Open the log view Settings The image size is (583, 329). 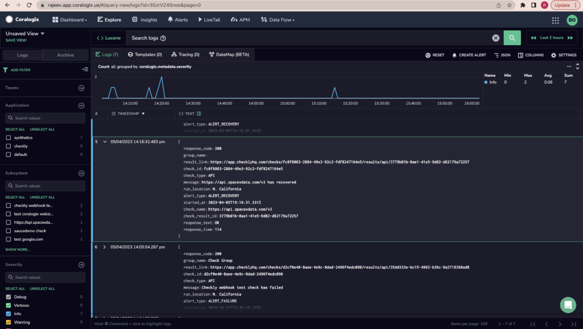click(564, 55)
